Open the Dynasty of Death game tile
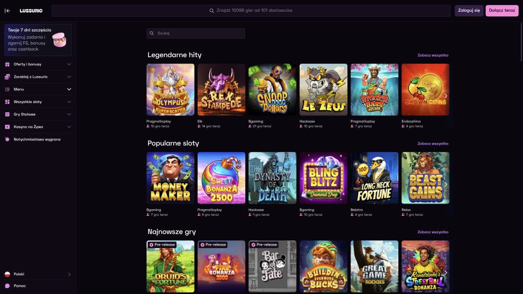This screenshot has height=294, width=523. pyautogui.click(x=273, y=178)
